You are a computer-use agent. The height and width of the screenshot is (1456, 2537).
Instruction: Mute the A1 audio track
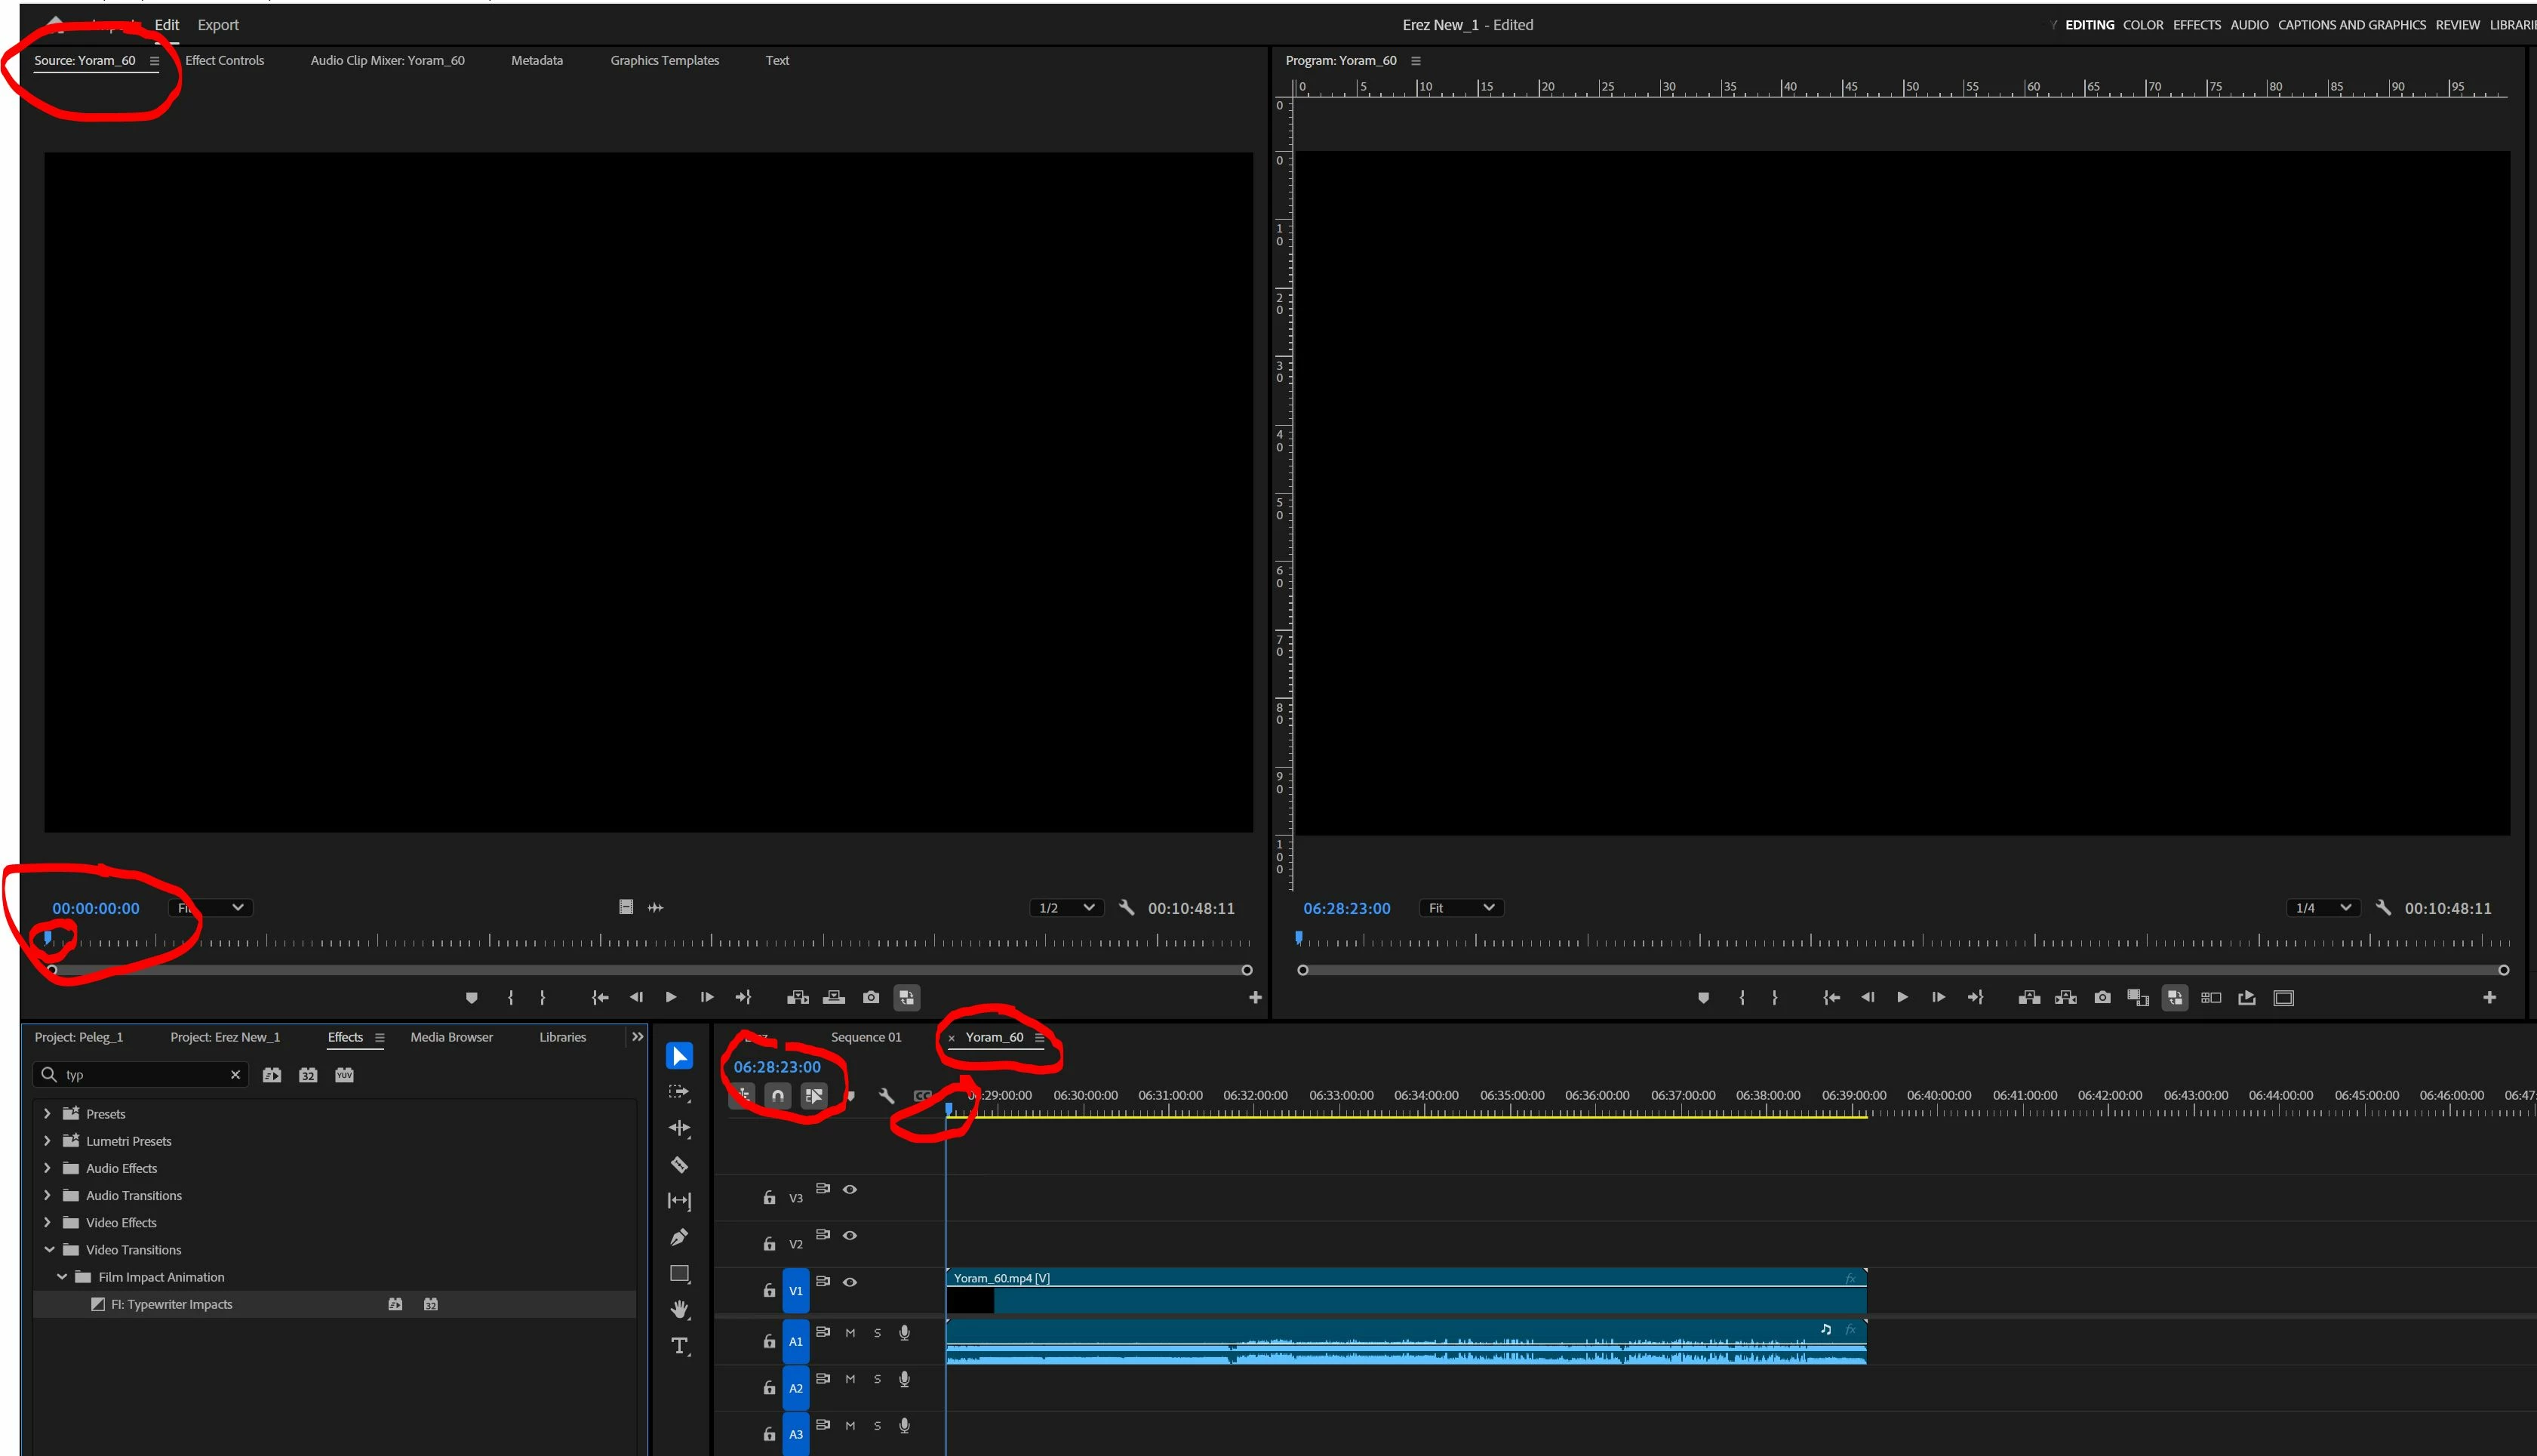[850, 1333]
